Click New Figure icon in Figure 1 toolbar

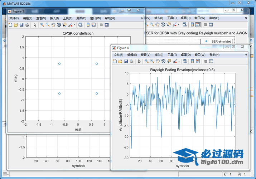point(10,25)
